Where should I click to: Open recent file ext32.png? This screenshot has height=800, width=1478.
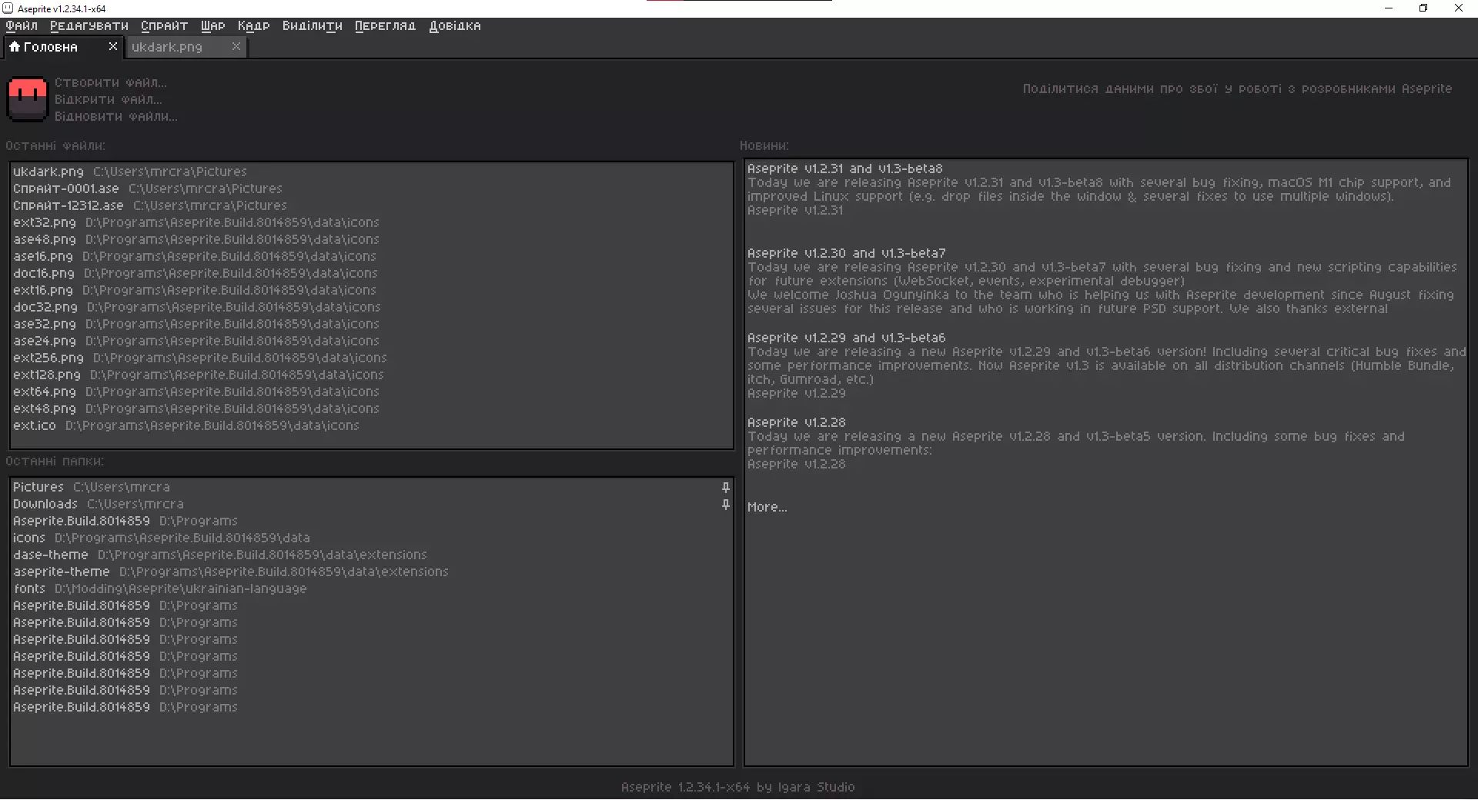pyautogui.click(x=372, y=223)
